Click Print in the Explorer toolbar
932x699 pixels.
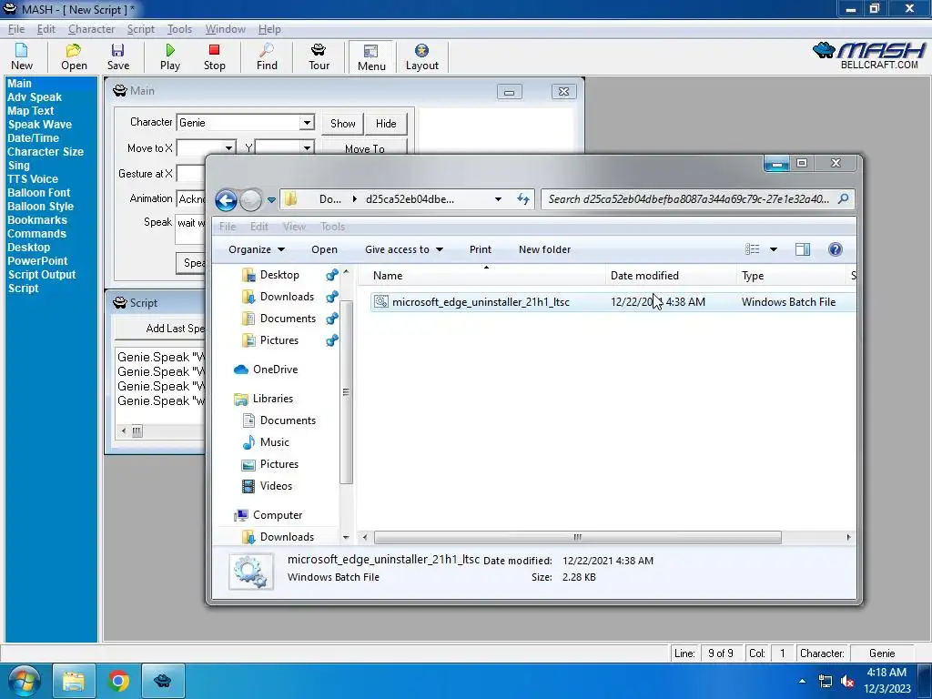[x=481, y=249]
